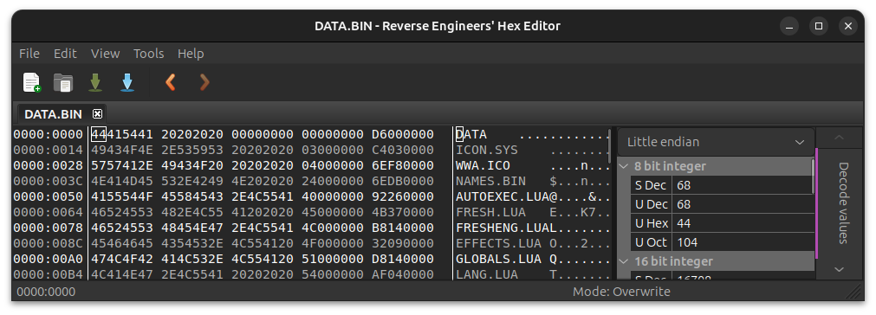Click ASCII text EFFECTS.LUA

coord(498,244)
